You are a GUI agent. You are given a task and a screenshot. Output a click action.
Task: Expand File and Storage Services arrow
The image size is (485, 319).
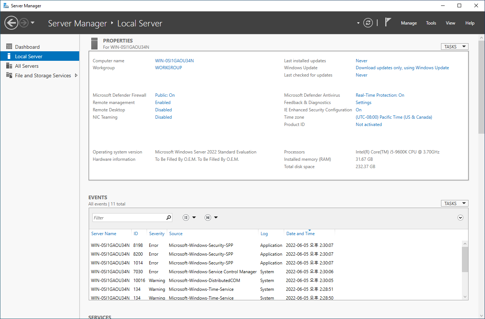[x=76, y=75]
